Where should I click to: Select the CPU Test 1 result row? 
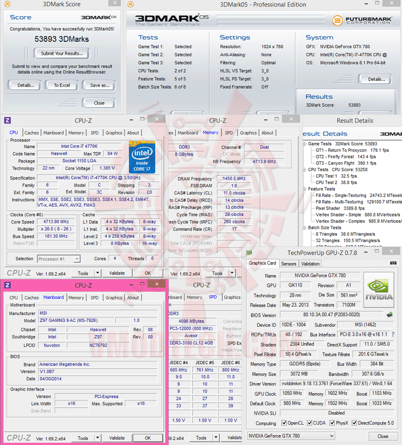click(x=336, y=176)
